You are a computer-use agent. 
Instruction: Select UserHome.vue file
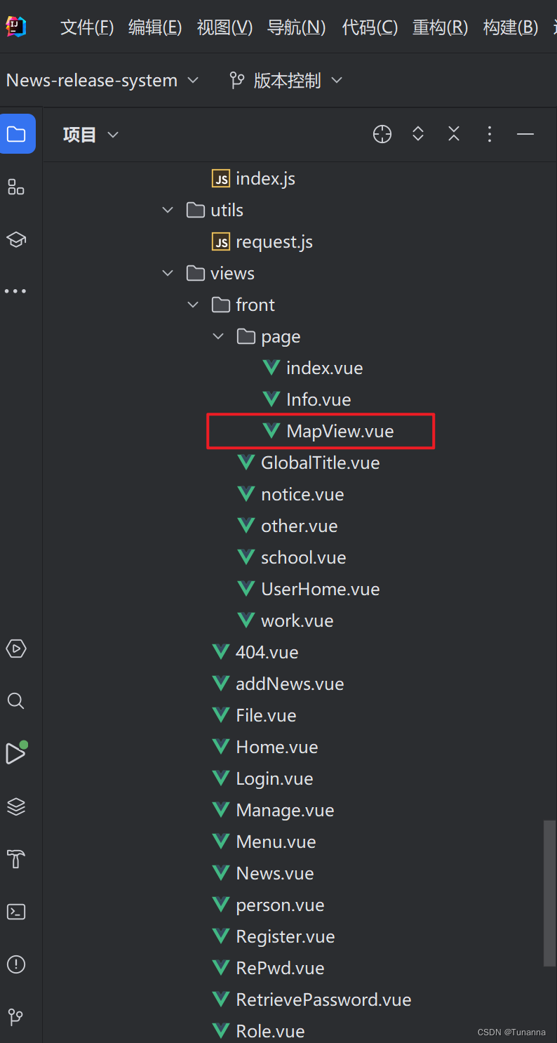(320, 589)
